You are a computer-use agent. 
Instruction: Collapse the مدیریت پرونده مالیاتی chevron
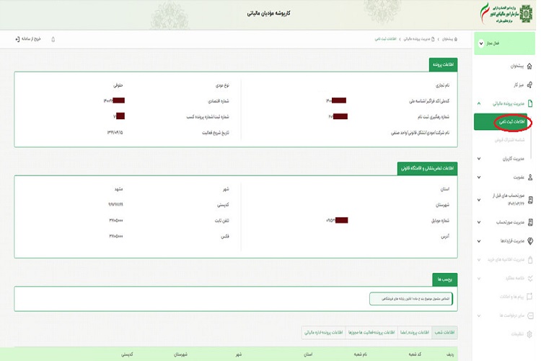point(480,104)
